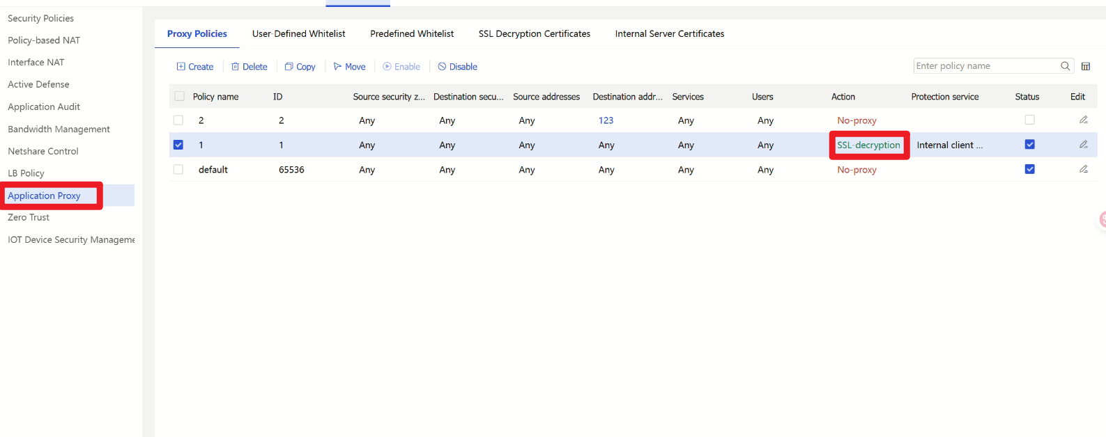Toggle Status checkbox for default policy
Image resolution: width=1106 pixels, height=437 pixels.
(x=1029, y=169)
